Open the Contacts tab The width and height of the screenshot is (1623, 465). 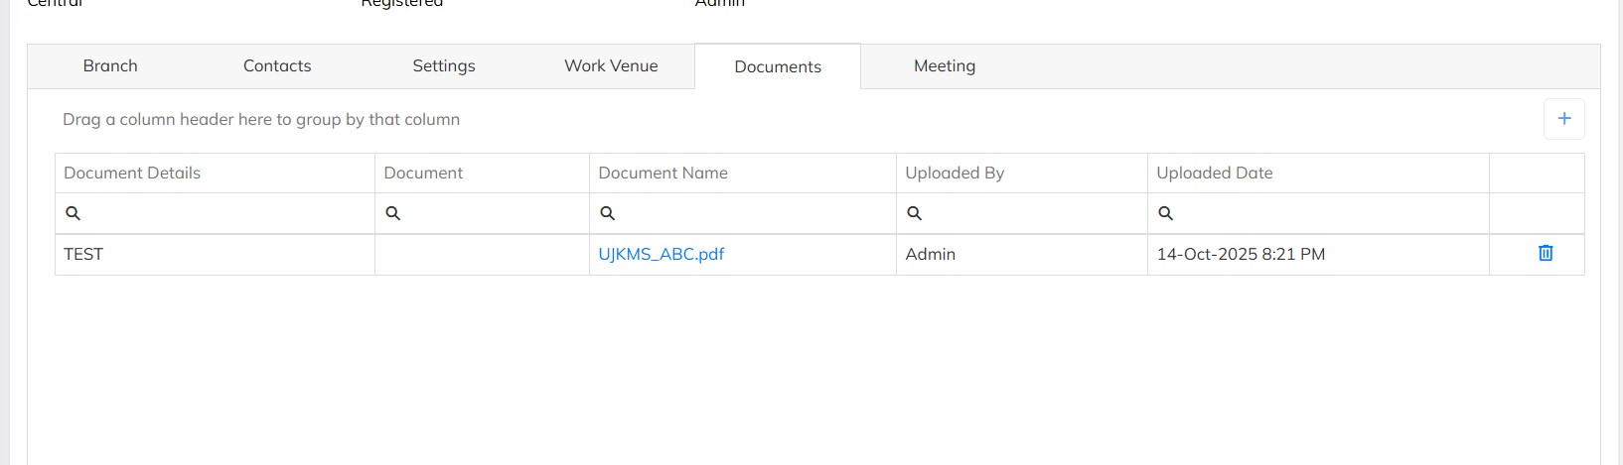[x=277, y=66]
